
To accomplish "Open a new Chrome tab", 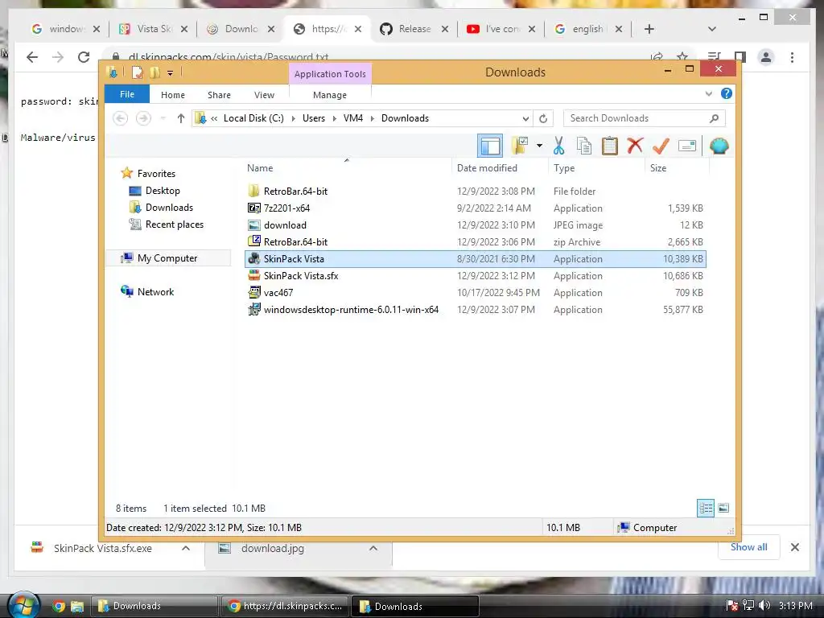I will coord(649,29).
